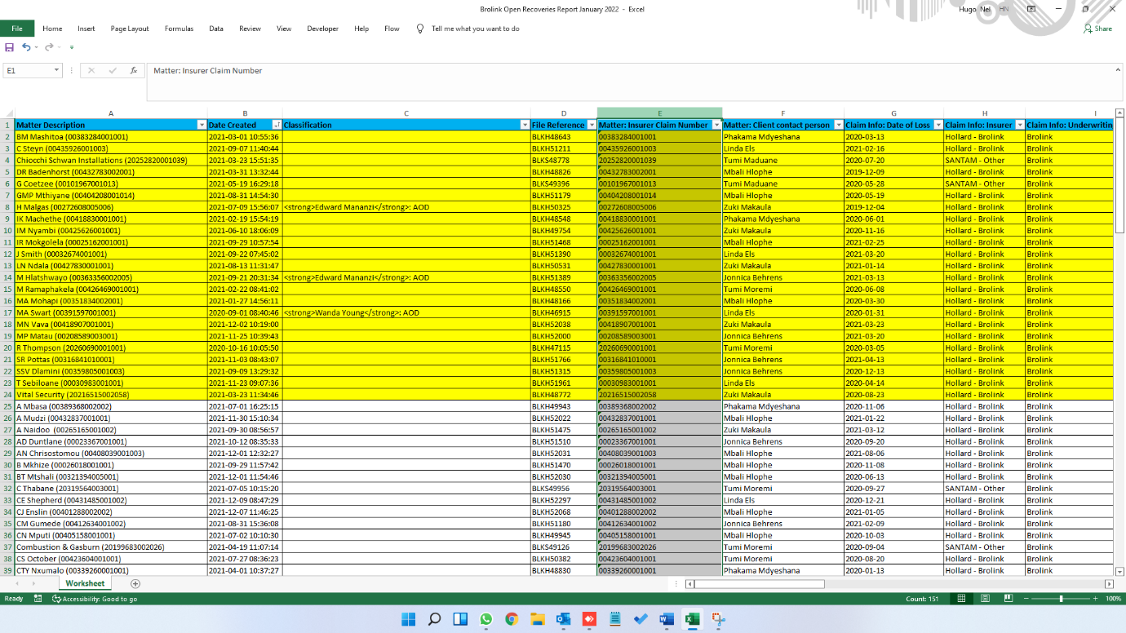The image size is (1126, 633).
Task: Open Classification column filter dropdown
Action: [x=525, y=125]
